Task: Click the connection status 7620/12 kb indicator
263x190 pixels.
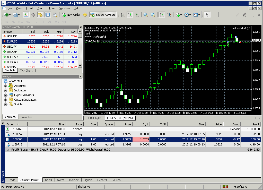Action: pyautogui.click(x=235, y=187)
